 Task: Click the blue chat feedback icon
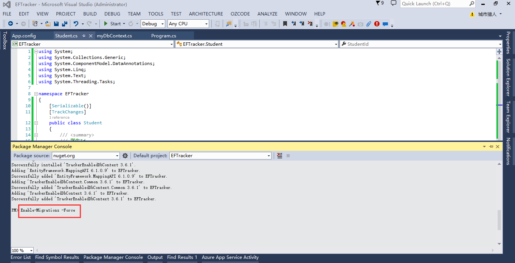click(385, 24)
